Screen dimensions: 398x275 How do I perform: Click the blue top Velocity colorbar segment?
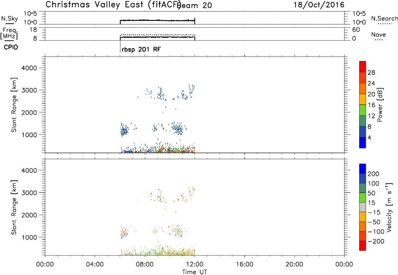pos(363,169)
